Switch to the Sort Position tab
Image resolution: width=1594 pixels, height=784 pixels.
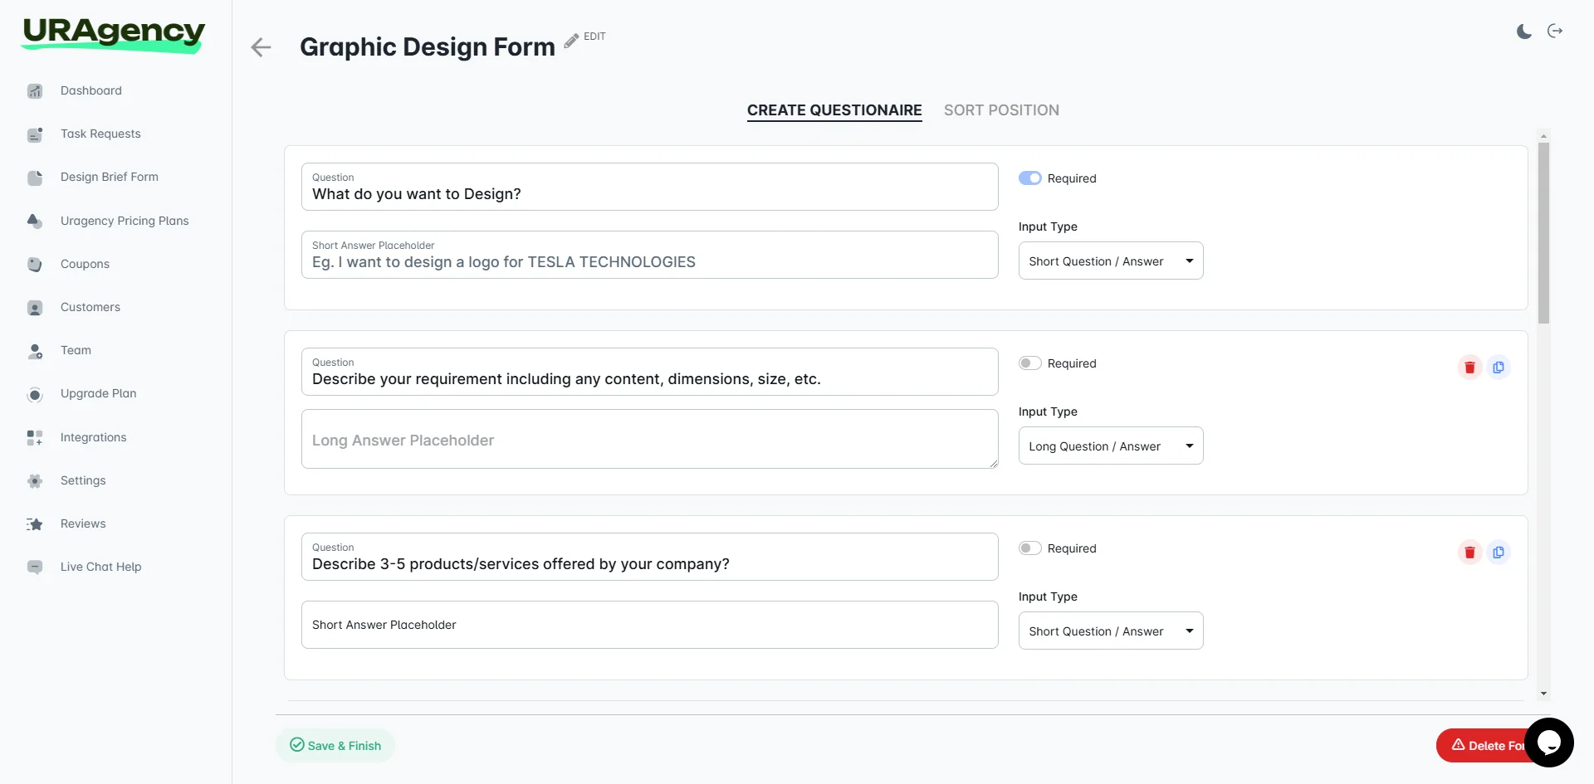tap(1001, 110)
